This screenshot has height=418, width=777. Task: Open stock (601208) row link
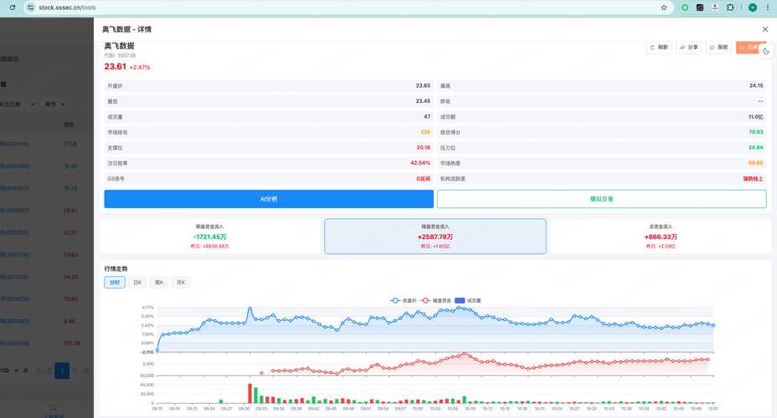[x=14, y=277]
